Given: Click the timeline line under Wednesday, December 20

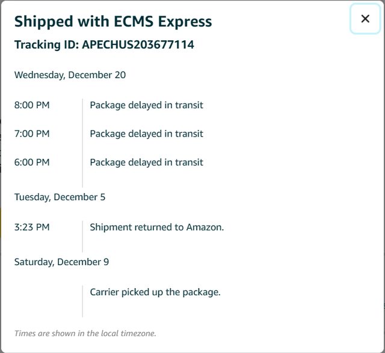Looking at the screenshot, I should pos(82,143).
